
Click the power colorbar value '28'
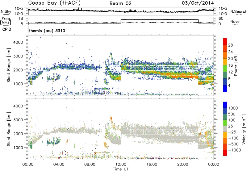click(x=230, y=45)
